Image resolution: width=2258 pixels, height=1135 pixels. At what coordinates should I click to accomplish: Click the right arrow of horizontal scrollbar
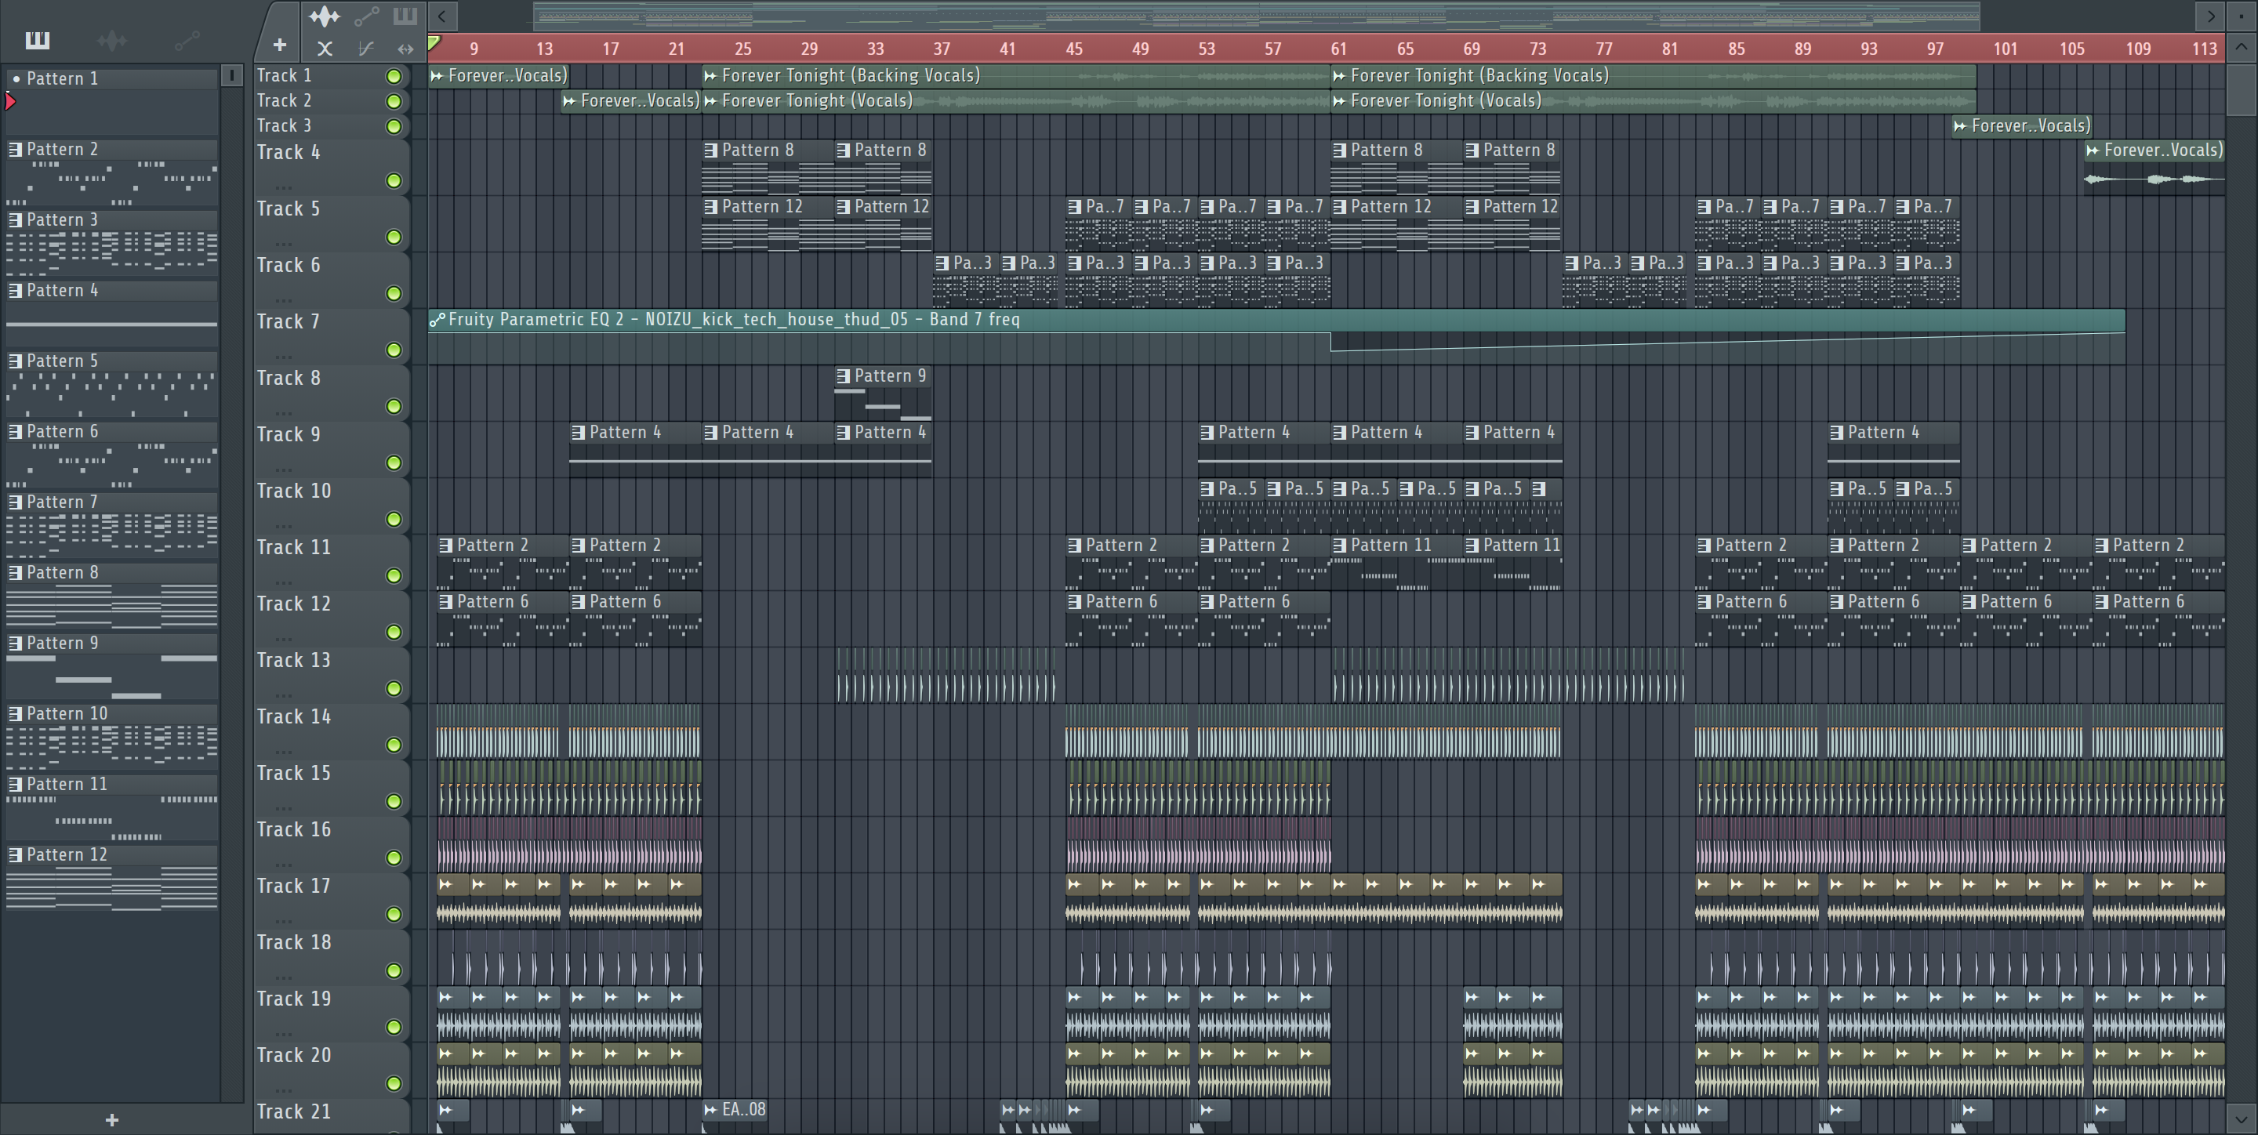point(2210,16)
